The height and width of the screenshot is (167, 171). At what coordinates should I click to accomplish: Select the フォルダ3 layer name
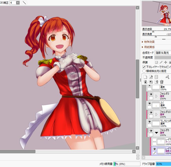164,94
